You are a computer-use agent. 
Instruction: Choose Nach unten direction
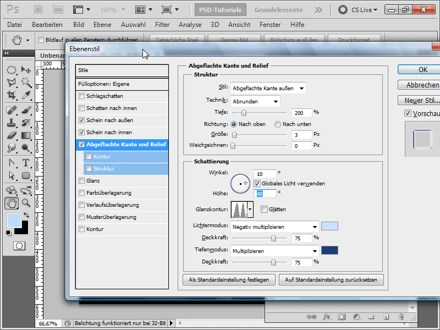pos(278,124)
